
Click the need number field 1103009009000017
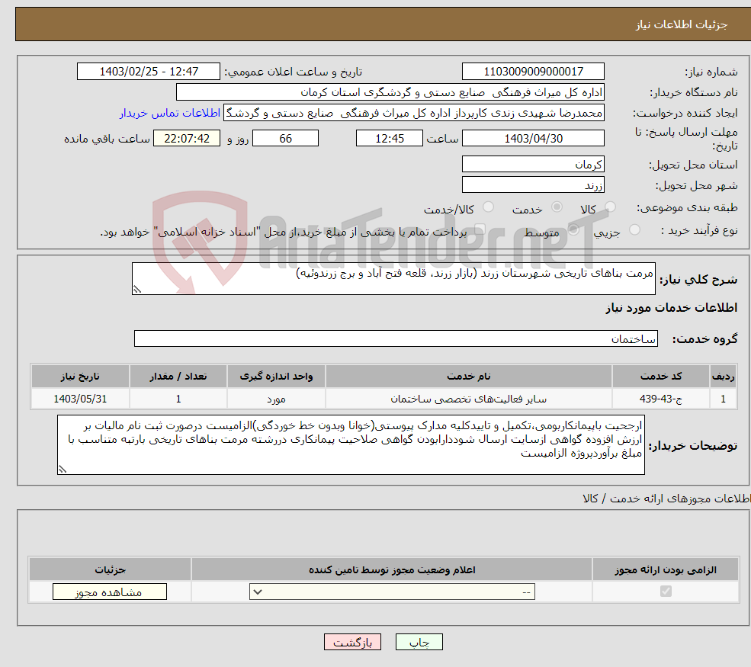533,72
